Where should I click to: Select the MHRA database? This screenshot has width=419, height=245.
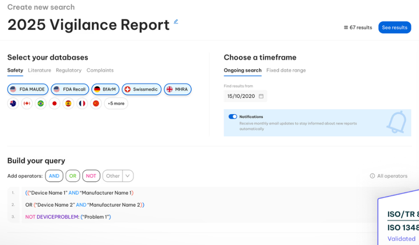(178, 89)
